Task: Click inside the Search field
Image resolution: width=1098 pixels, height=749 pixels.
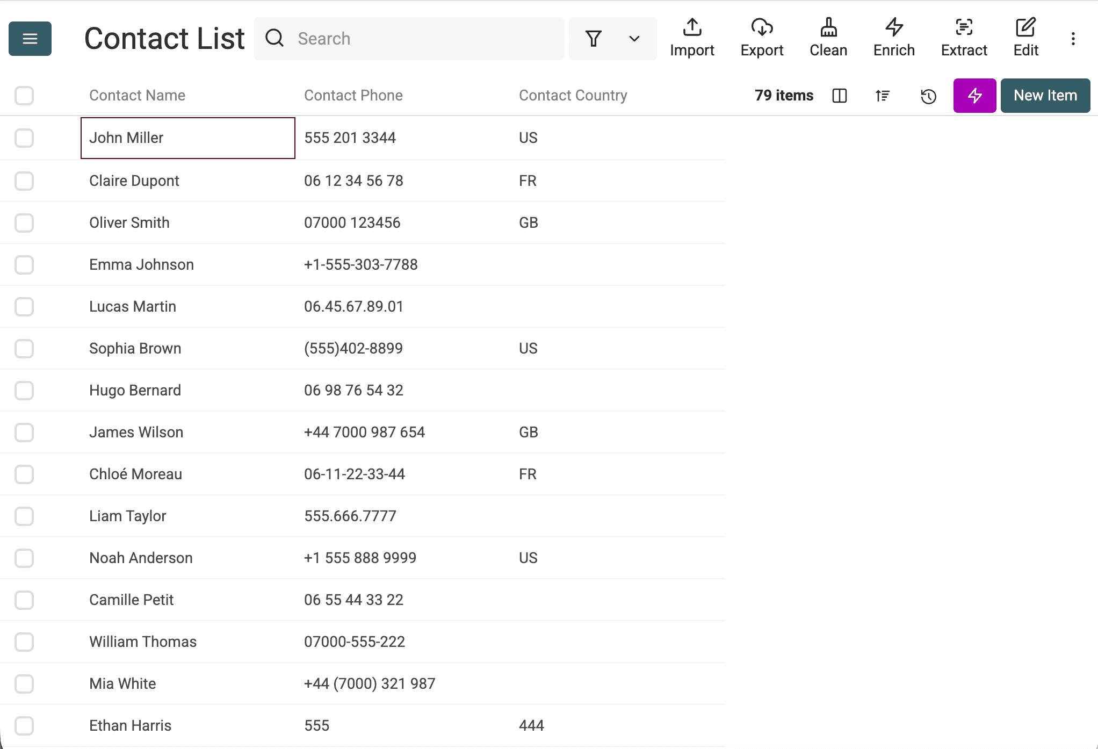Action: point(408,38)
